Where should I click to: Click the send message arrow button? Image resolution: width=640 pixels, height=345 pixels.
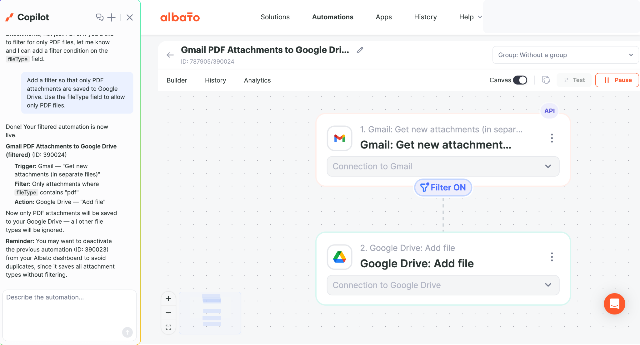tap(127, 332)
